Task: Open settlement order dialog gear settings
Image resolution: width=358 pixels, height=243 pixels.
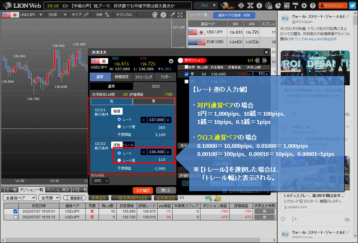Action: click(171, 61)
